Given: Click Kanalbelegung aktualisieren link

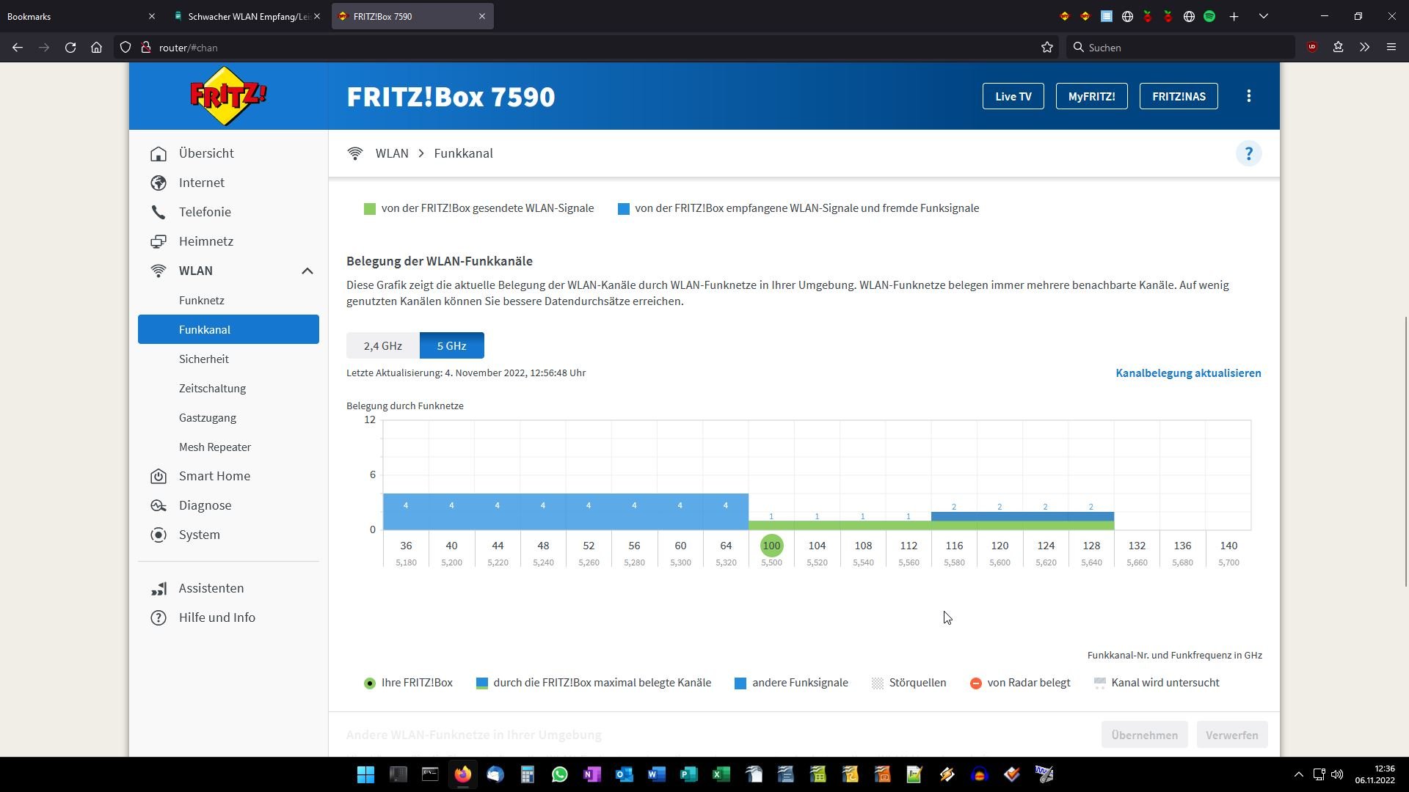Looking at the screenshot, I should point(1187,373).
